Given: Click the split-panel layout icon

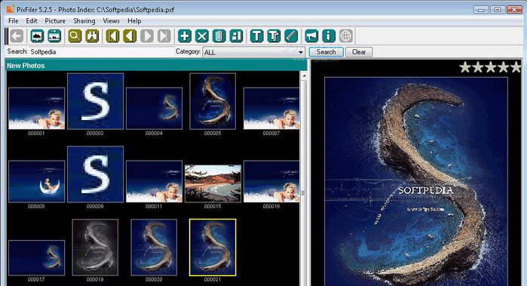Looking at the screenshot, I should tap(236, 36).
